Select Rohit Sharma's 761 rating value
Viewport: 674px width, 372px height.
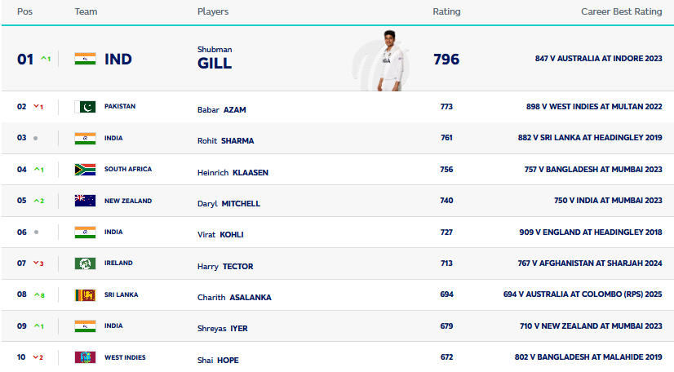point(446,137)
